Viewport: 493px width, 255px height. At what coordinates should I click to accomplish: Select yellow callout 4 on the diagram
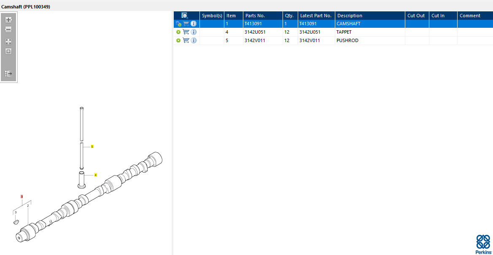click(96, 175)
